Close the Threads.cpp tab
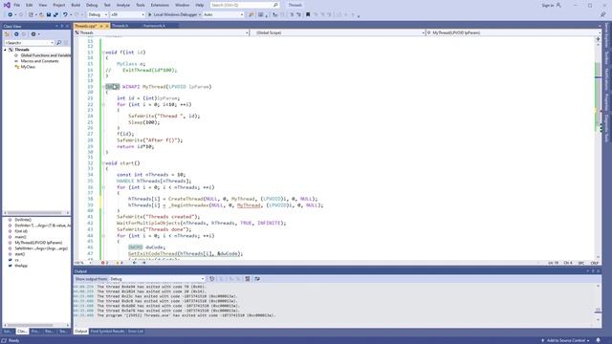The width and height of the screenshot is (612, 344). coord(107,26)
